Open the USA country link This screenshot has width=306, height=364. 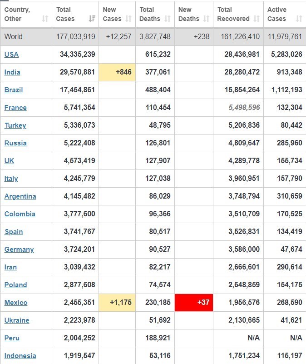pos(11,55)
